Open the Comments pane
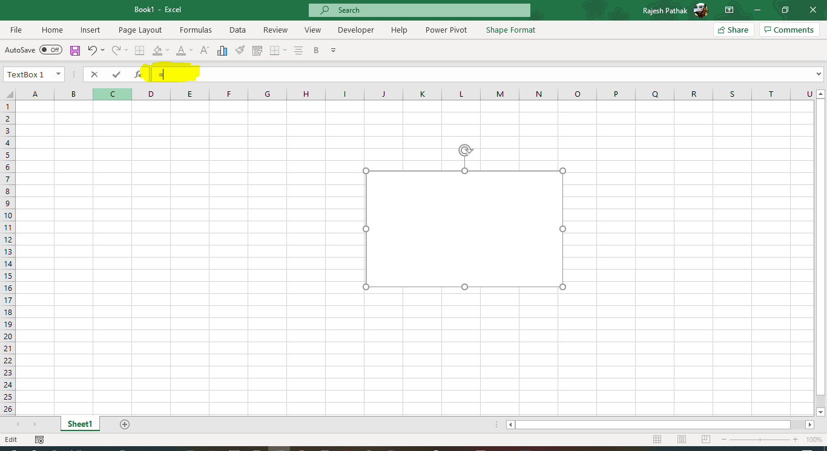The width and height of the screenshot is (827, 451). 789,29
